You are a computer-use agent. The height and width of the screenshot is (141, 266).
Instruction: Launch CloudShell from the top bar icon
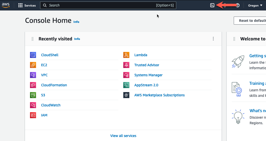[212, 6]
